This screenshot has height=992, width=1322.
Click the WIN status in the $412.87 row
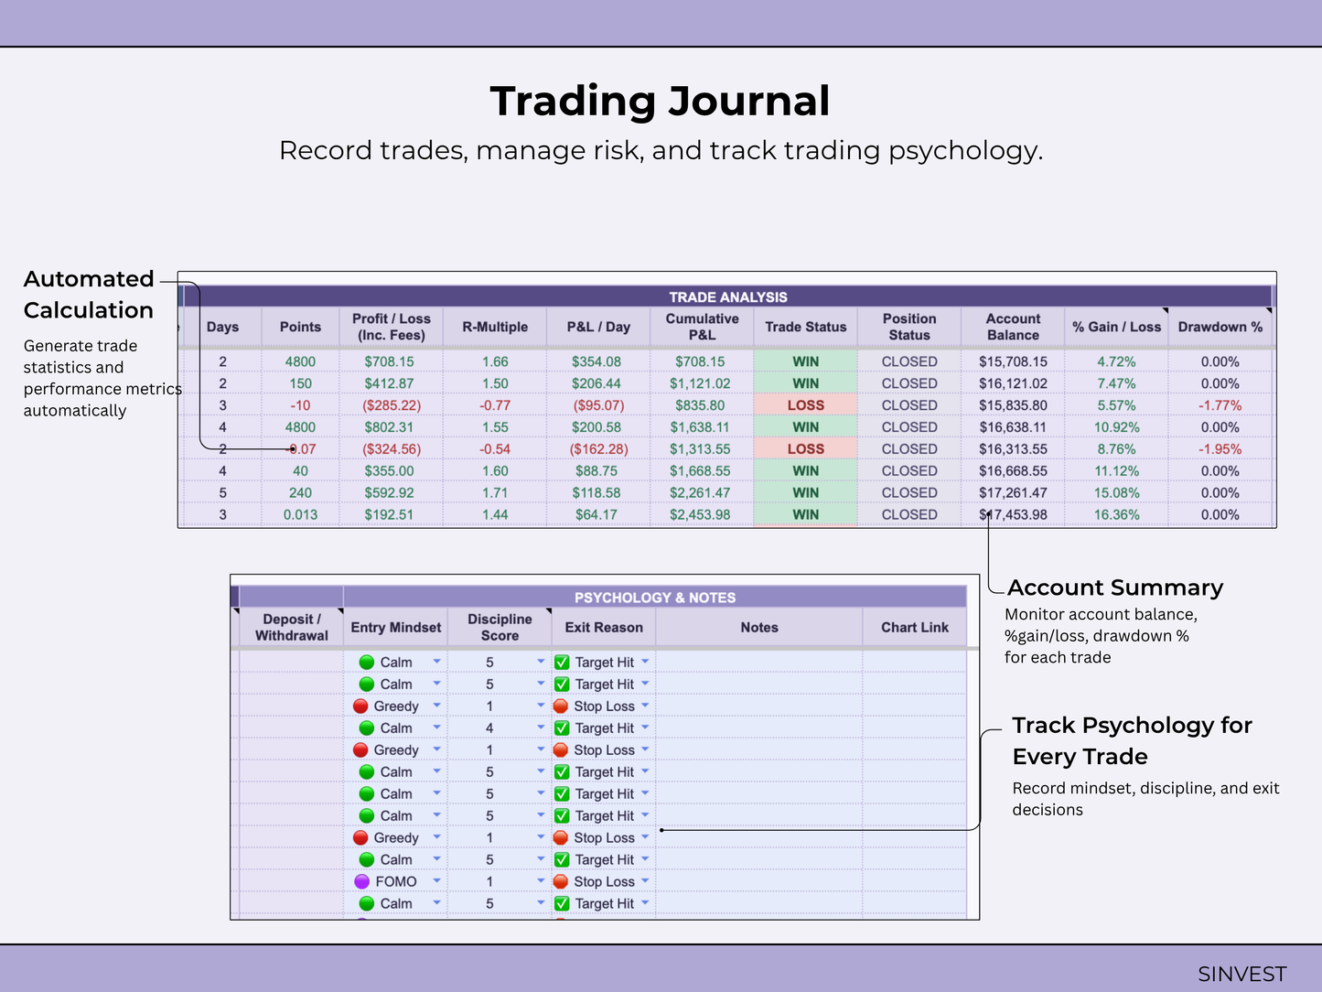click(806, 383)
